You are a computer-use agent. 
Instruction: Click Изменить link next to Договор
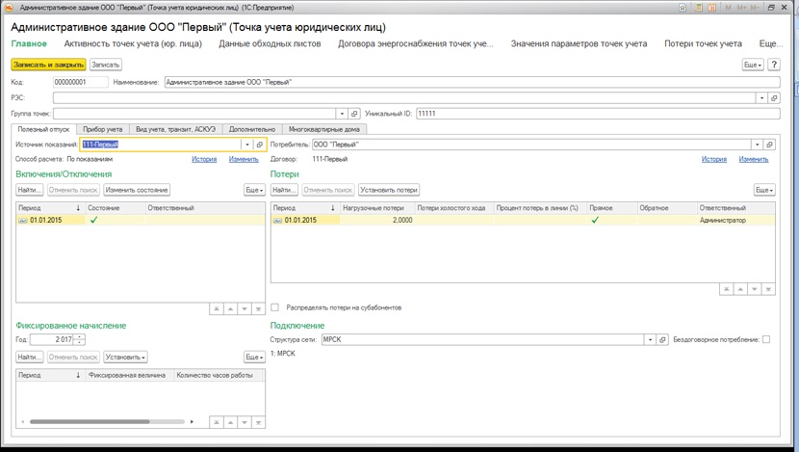point(754,160)
